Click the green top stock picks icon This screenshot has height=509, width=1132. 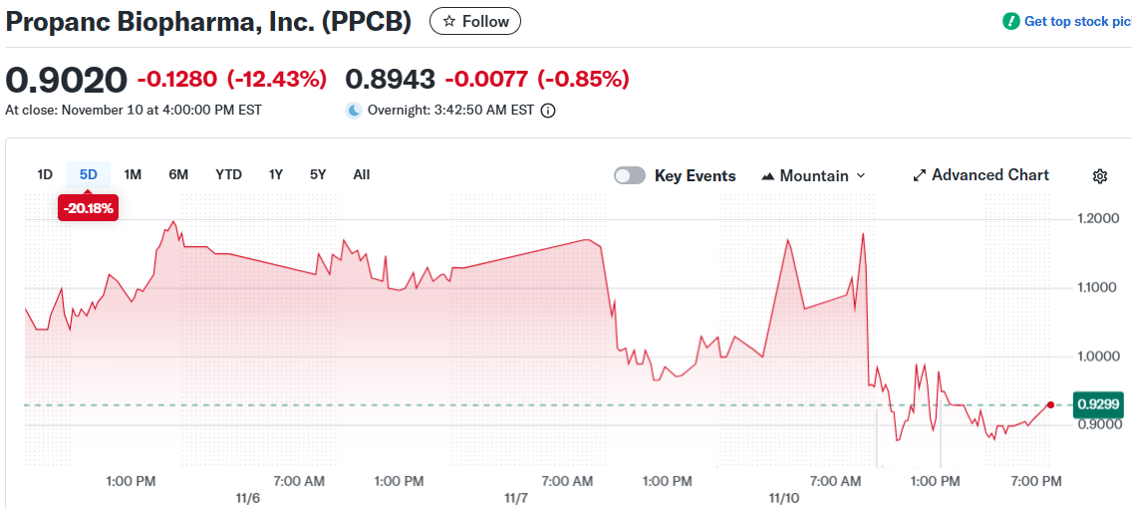(1011, 21)
